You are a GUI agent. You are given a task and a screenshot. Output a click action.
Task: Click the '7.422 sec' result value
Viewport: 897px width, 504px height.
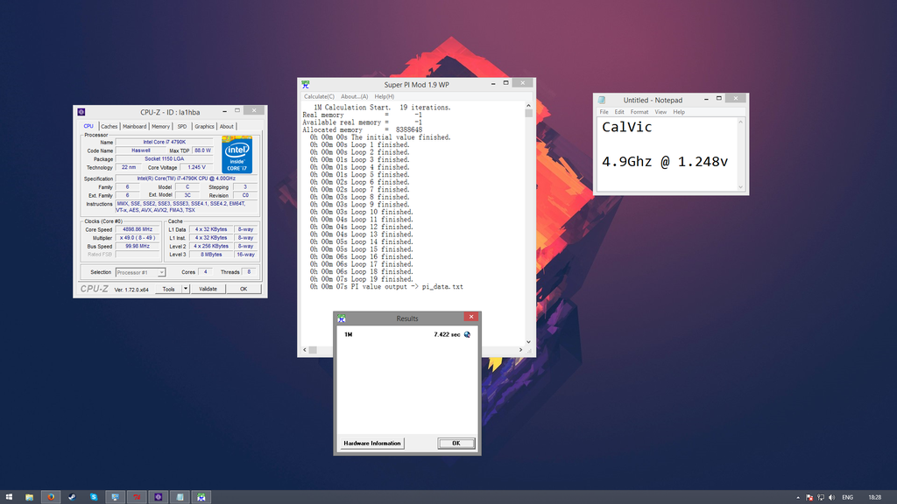[x=447, y=335]
